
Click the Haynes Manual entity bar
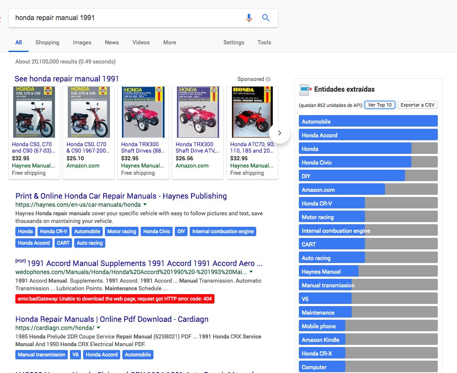pyautogui.click(x=368, y=272)
